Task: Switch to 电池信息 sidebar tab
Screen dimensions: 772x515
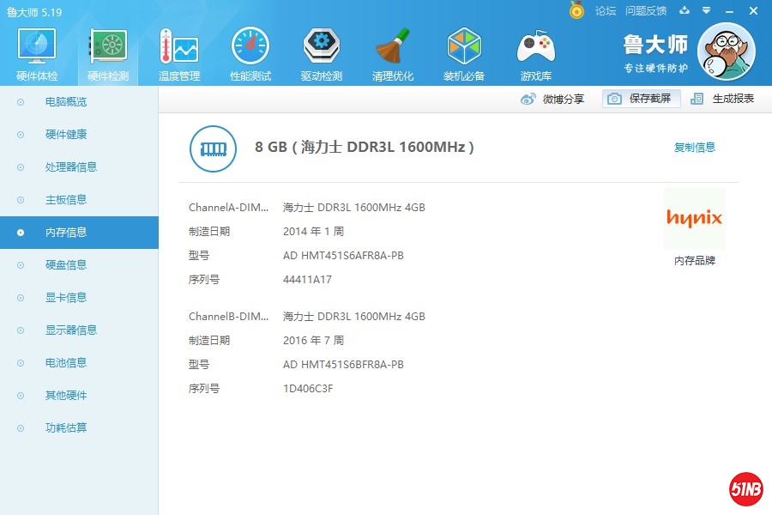Action: pyautogui.click(x=66, y=363)
